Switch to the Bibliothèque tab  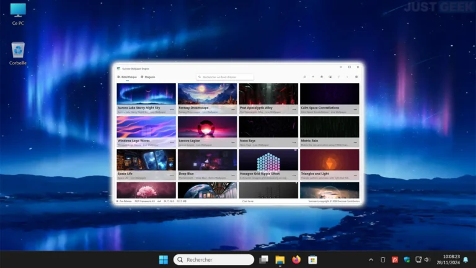tap(126, 77)
